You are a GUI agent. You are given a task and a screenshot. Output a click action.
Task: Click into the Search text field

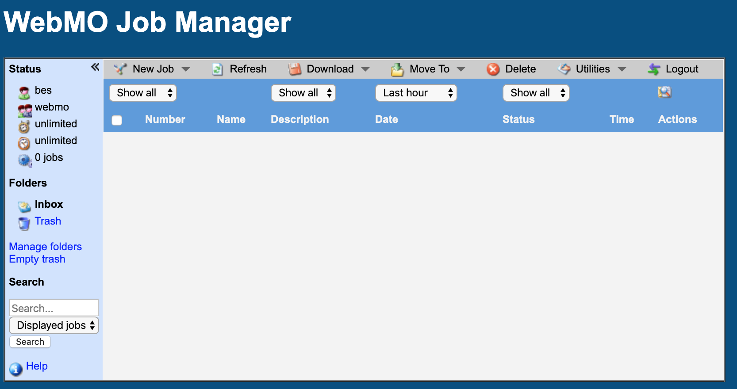coord(54,308)
